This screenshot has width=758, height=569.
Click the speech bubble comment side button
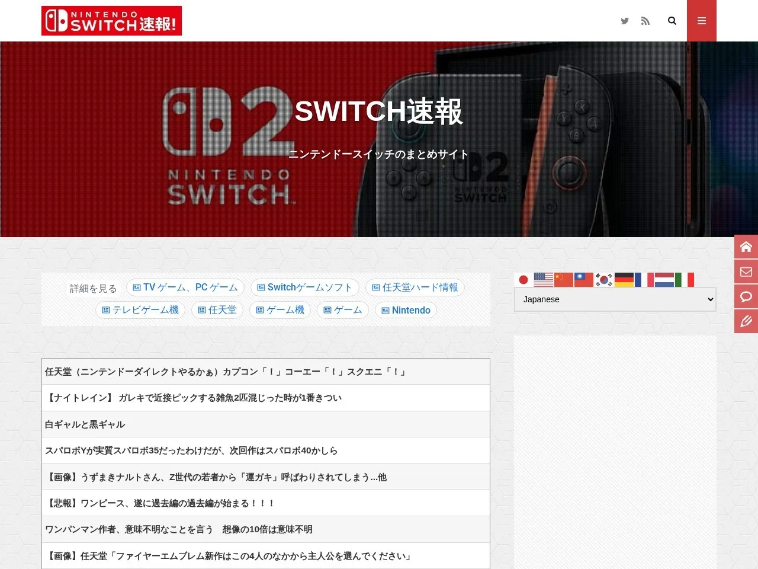(x=746, y=296)
